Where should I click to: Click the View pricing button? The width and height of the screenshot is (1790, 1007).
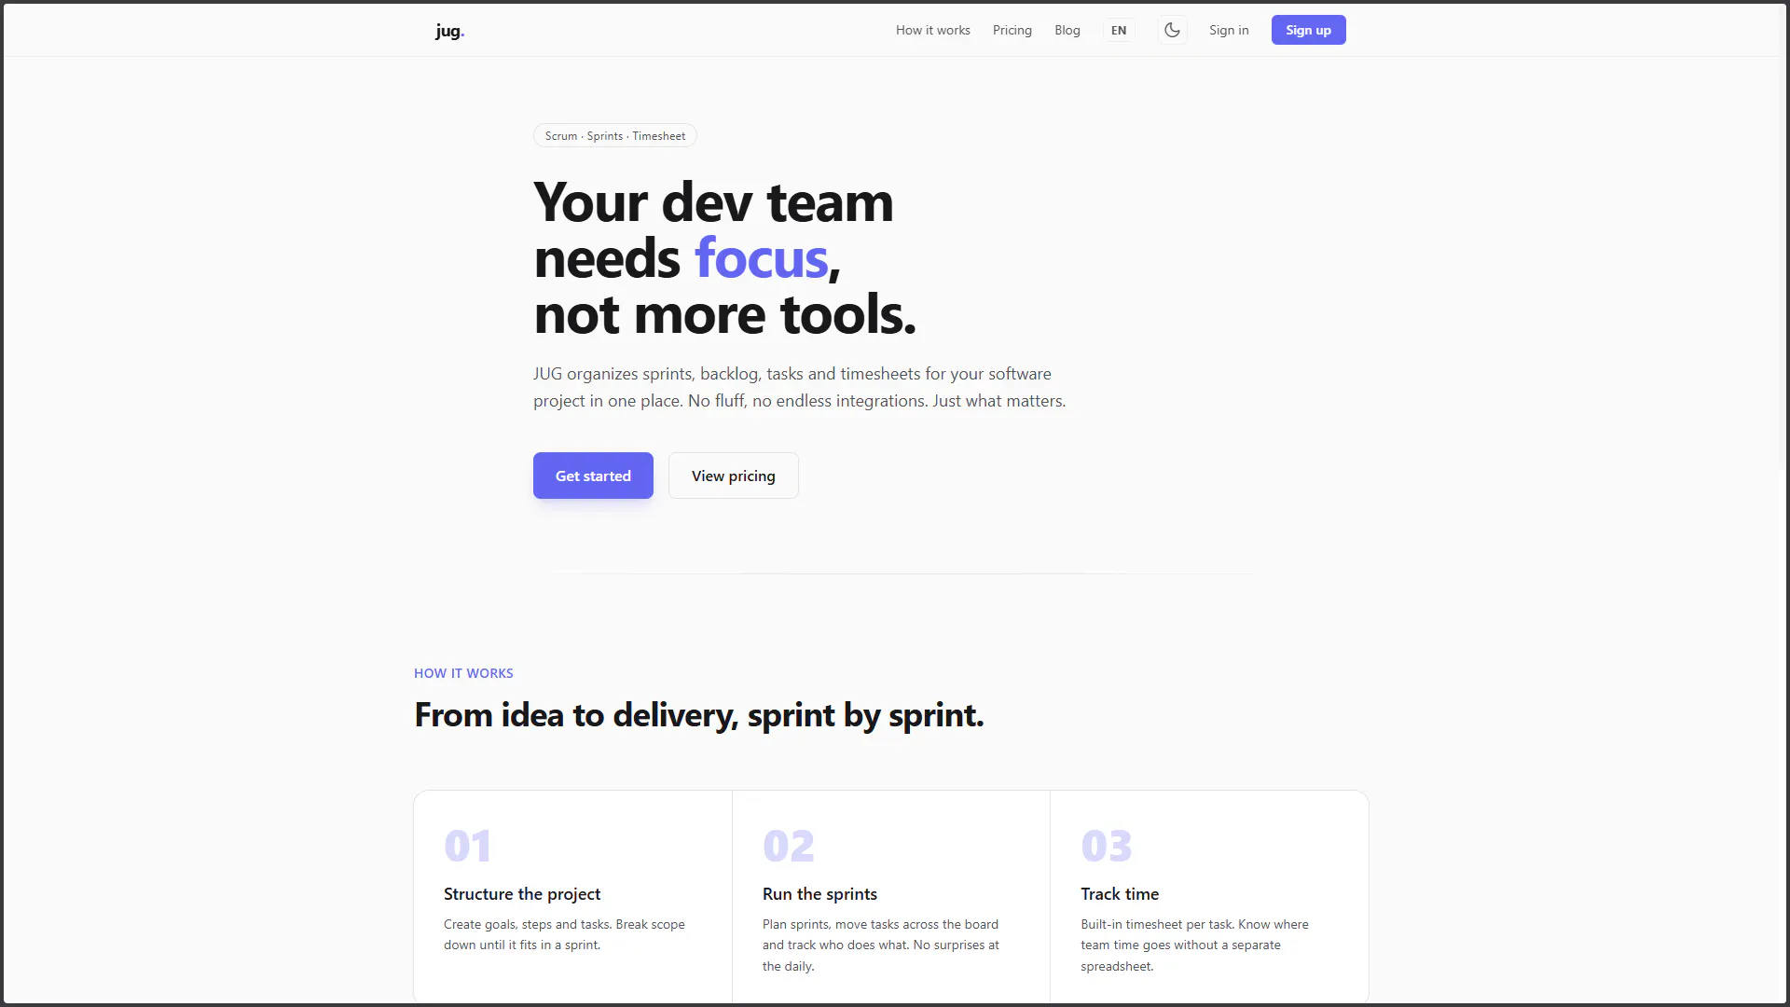[x=733, y=476]
